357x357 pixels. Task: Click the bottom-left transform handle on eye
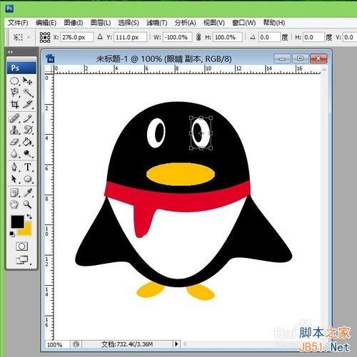191,148
